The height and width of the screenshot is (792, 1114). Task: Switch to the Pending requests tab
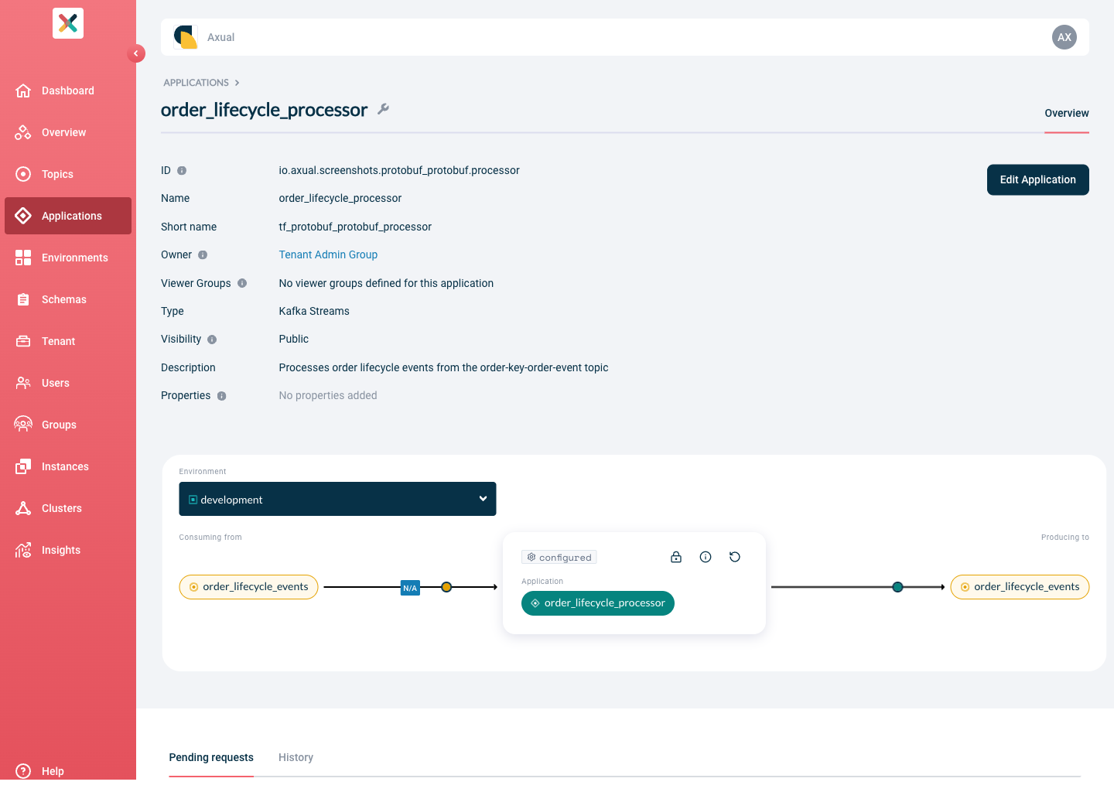point(211,757)
